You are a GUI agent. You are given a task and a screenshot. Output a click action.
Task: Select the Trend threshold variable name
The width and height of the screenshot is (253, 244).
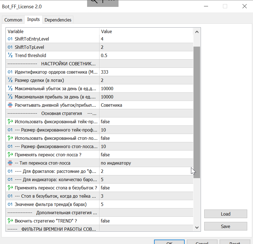click(30, 55)
